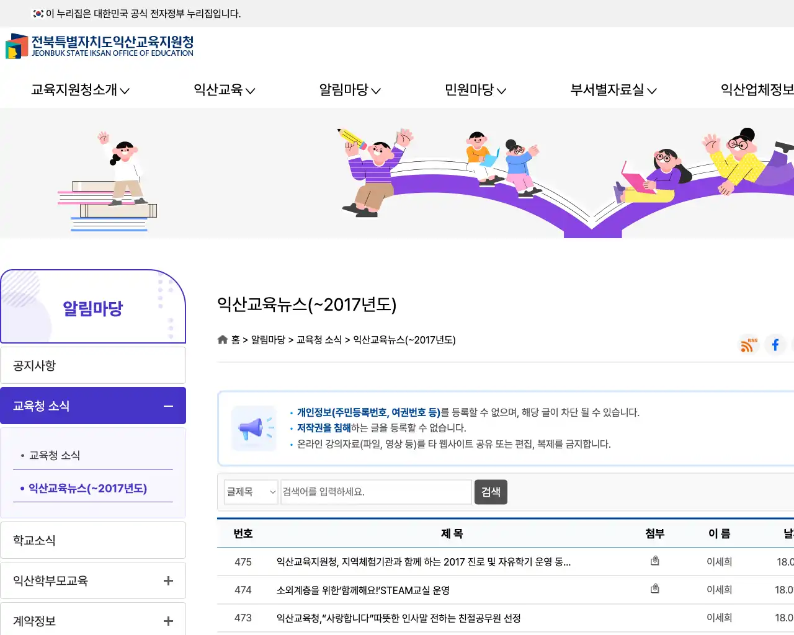Click the 검색 search button
The width and height of the screenshot is (794, 635).
pos(491,492)
